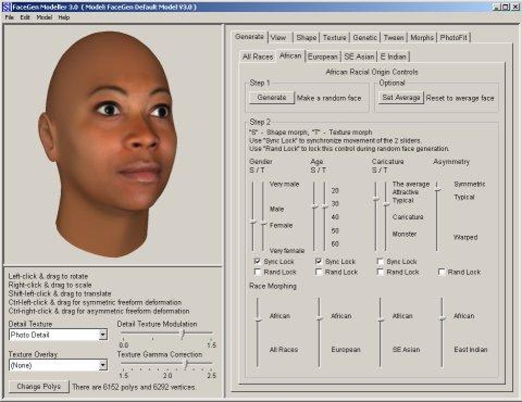Click the Age shape slider handle
The image size is (522, 402).
coord(315,206)
